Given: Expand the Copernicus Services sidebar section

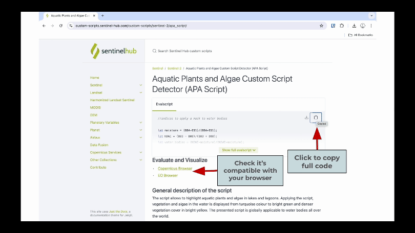Looking at the screenshot, I should (141, 152).
